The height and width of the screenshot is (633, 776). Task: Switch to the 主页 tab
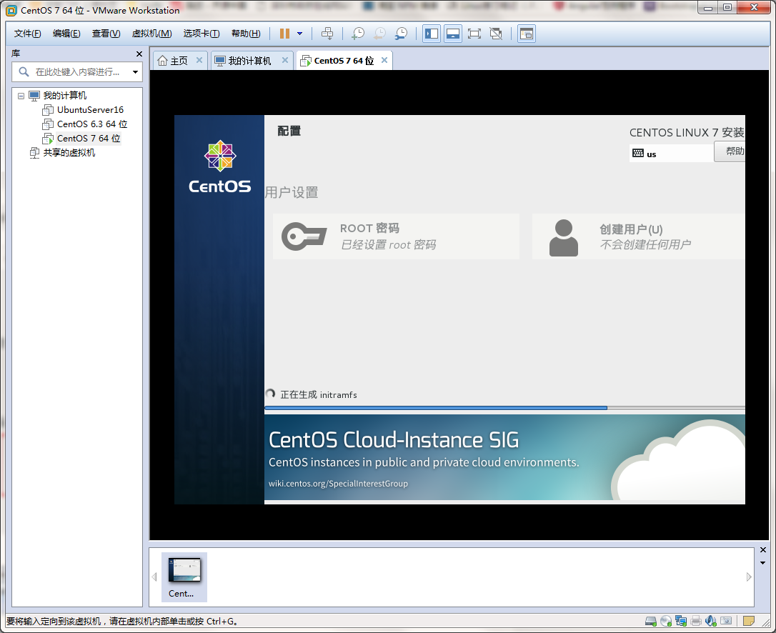coord(173,61)
